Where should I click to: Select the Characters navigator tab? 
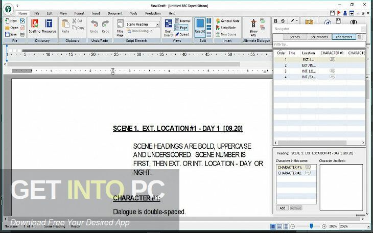(344, 37)
